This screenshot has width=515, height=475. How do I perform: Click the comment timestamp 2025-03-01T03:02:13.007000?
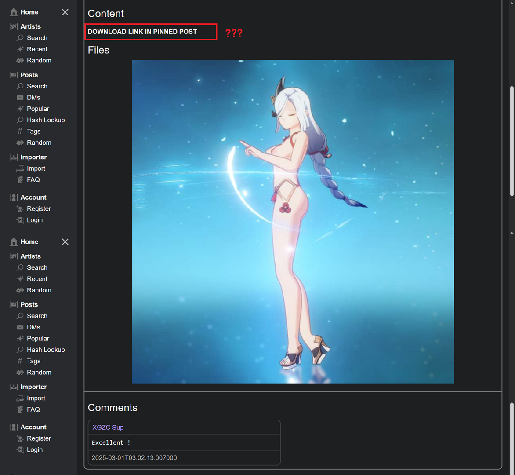(x=134, y=457)
